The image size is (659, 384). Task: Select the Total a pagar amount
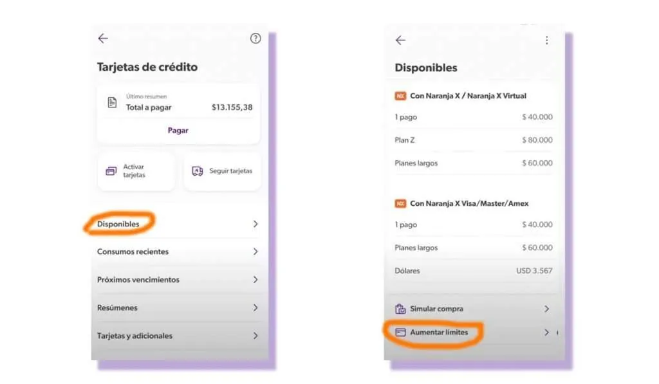click(x=232, y=107)
